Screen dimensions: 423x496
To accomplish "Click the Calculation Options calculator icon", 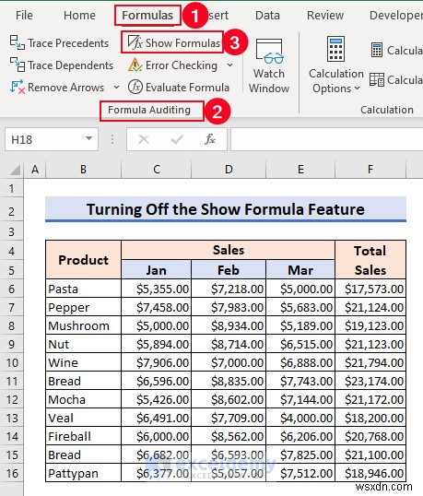I will point(335,49).
